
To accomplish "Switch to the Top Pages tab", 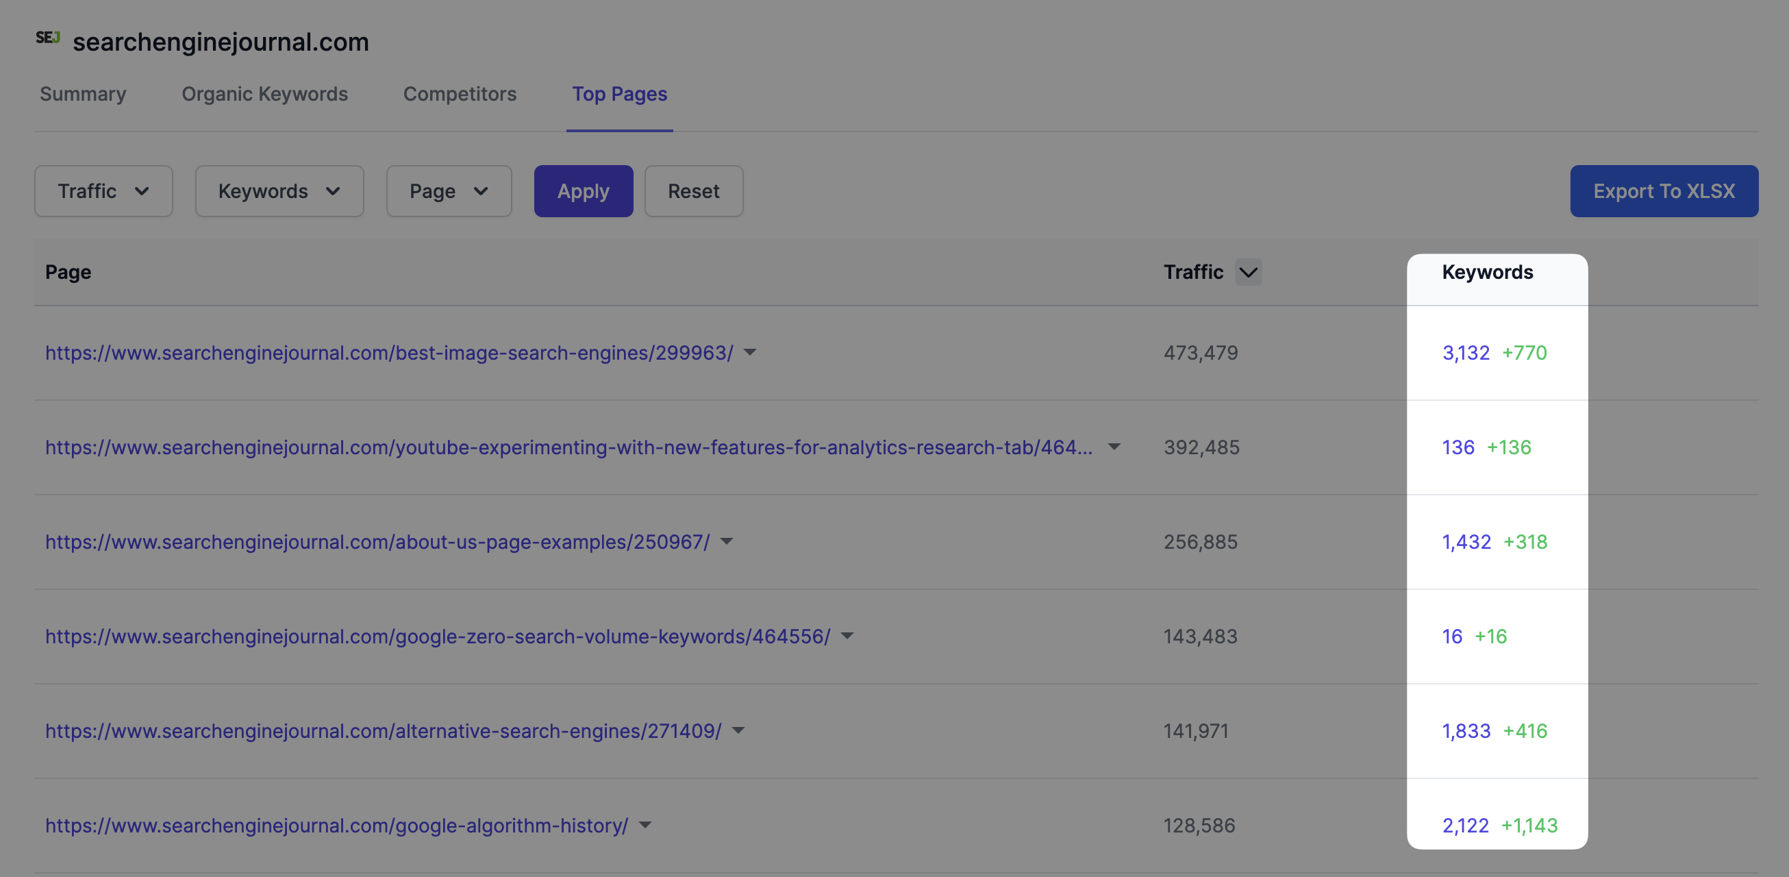I will pos(620,95).
